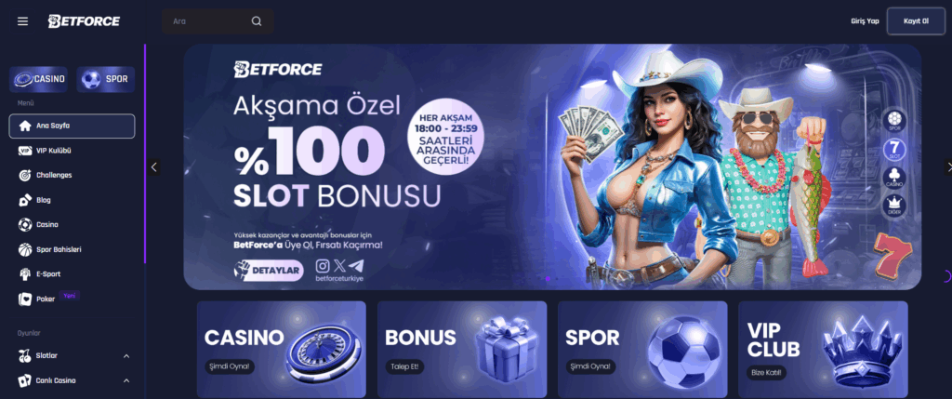952x399 pixels.
Task: Collapse the Canlı Casino section chevron
Action: [x=126, y=380]
